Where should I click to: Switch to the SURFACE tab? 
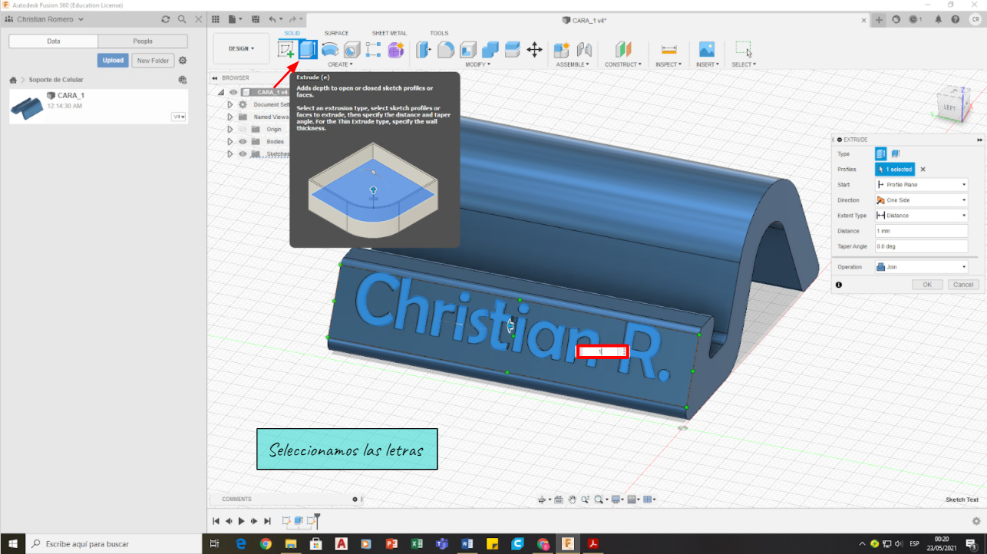pos(336,33)
